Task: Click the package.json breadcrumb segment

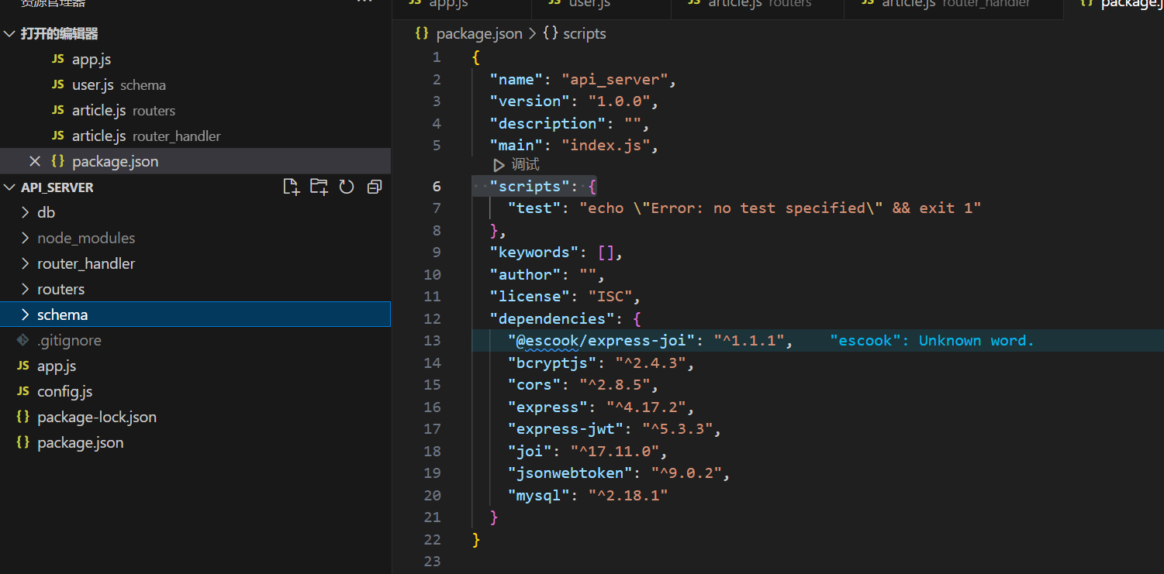Action: 479,33
